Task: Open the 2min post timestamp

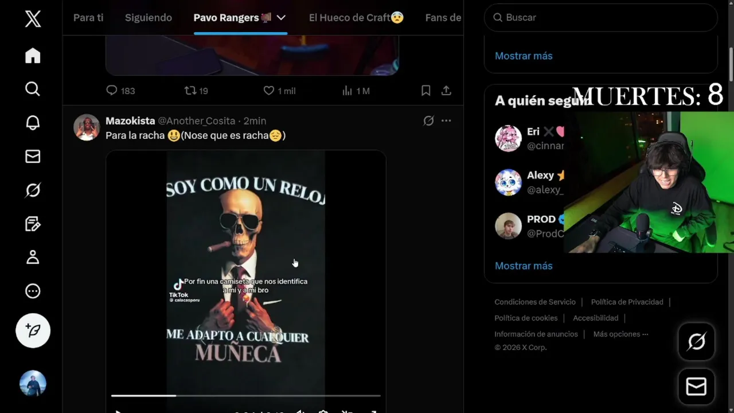Action: coord(255,120)
